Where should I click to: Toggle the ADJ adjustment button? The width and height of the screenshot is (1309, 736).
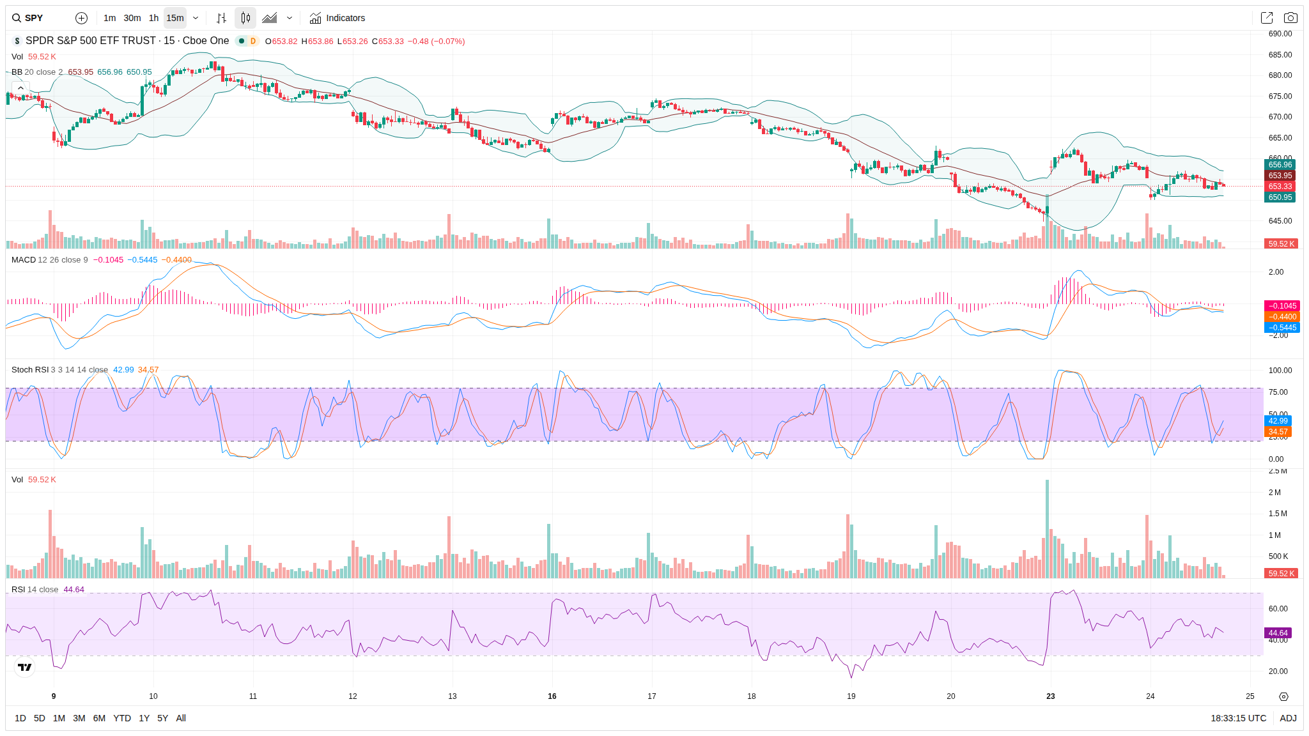point(1288,718)
